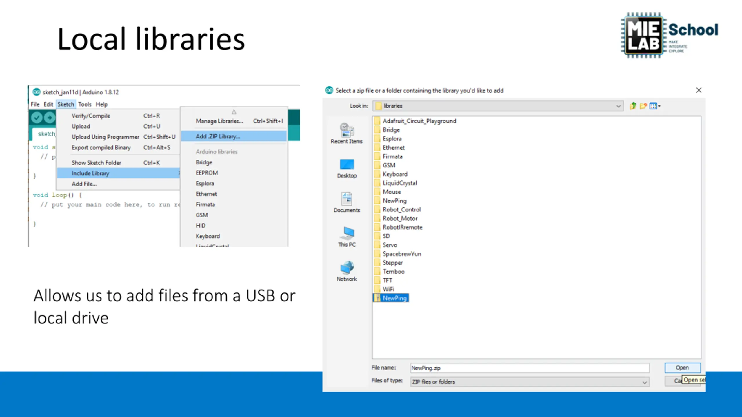
Task: Open the view menu icon dropdown
Action: [655, 106]
